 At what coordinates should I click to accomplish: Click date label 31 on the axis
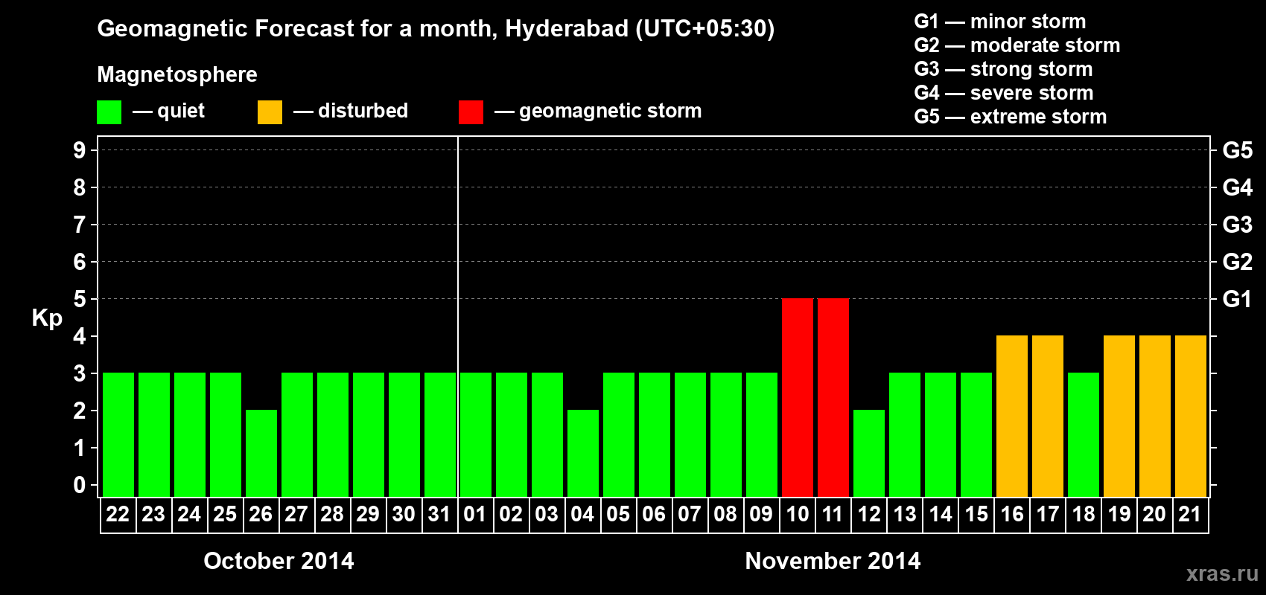(439, 514)
